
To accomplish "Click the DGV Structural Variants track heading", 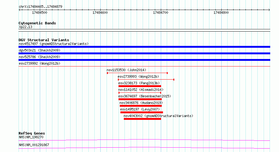I will (x=44, y=40).
